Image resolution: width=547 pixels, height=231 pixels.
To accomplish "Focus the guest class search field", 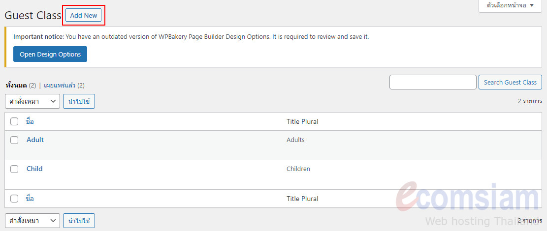I will click(x=433, y=82).
